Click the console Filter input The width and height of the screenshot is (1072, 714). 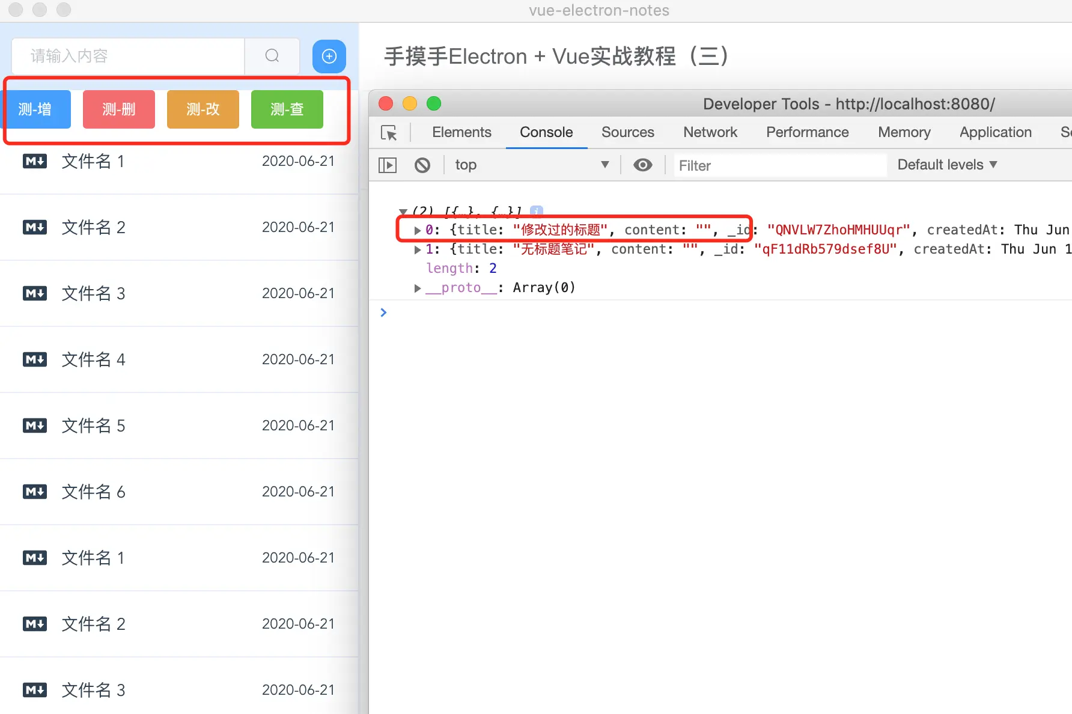tap(780, 165)
